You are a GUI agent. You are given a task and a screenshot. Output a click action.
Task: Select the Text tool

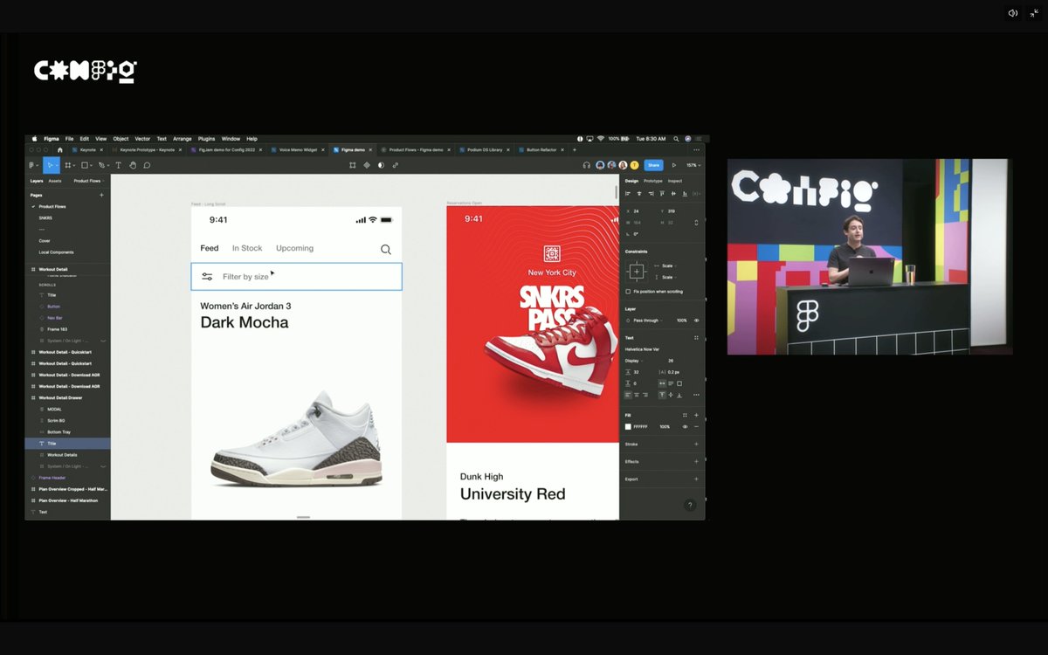118,165
